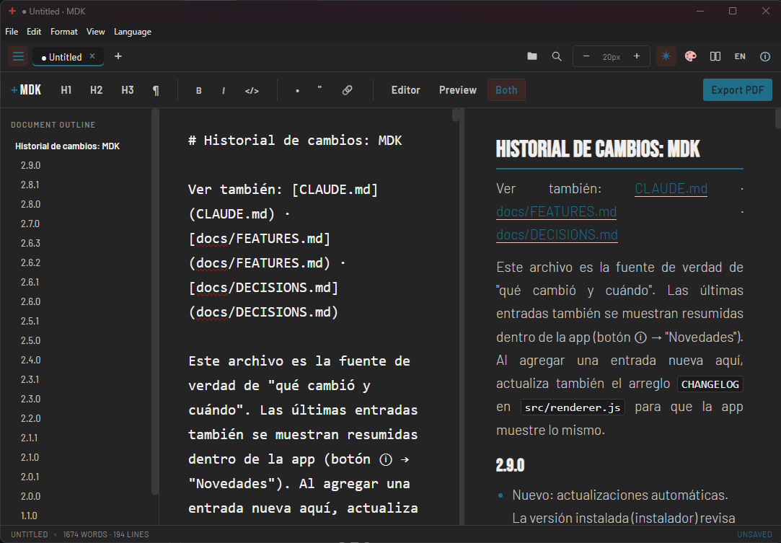Go to 2.5.0 in document outline
The width and height of the screenshot is (781, 543).
coord(30,340)
